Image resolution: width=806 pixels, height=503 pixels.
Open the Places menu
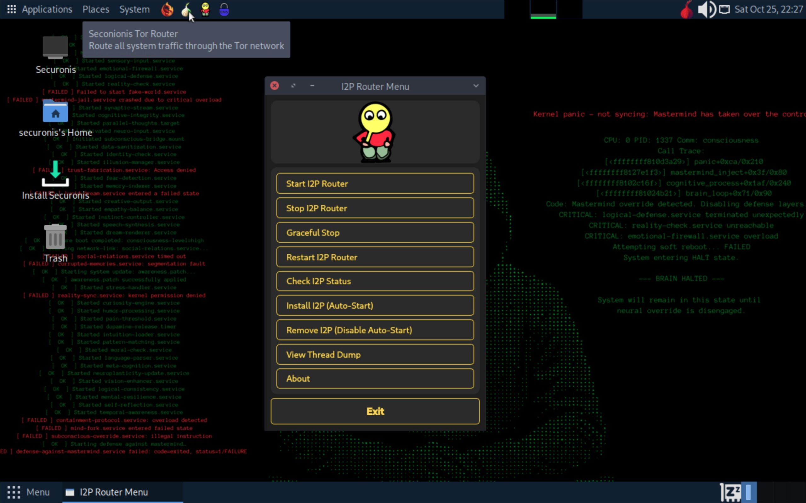(x=96, y=9)
